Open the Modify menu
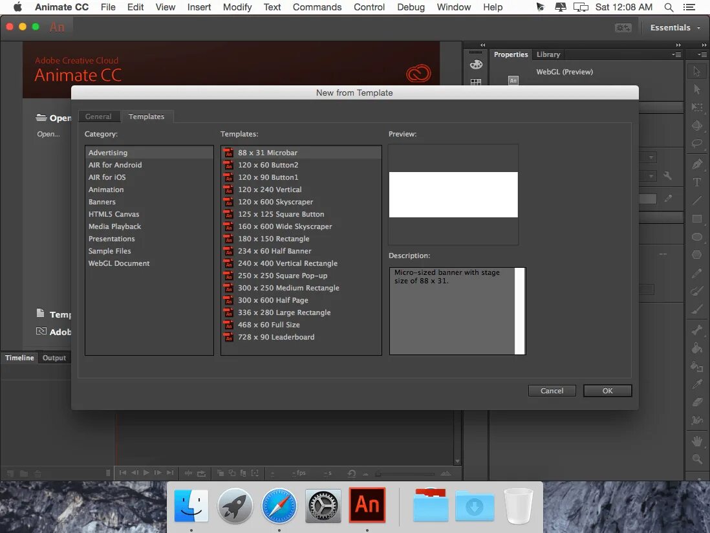 237,7
